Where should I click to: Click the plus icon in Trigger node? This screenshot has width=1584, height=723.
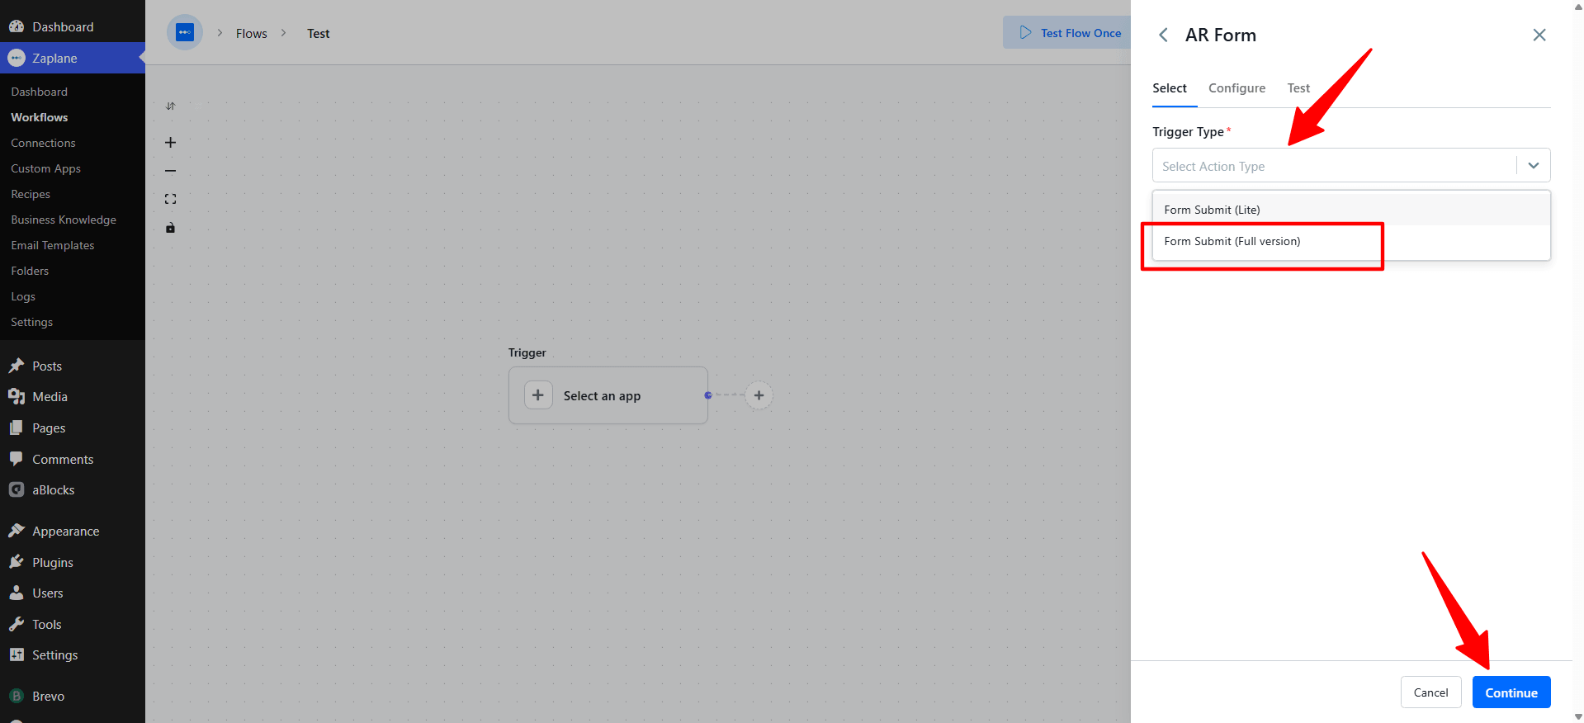[538, 395]
